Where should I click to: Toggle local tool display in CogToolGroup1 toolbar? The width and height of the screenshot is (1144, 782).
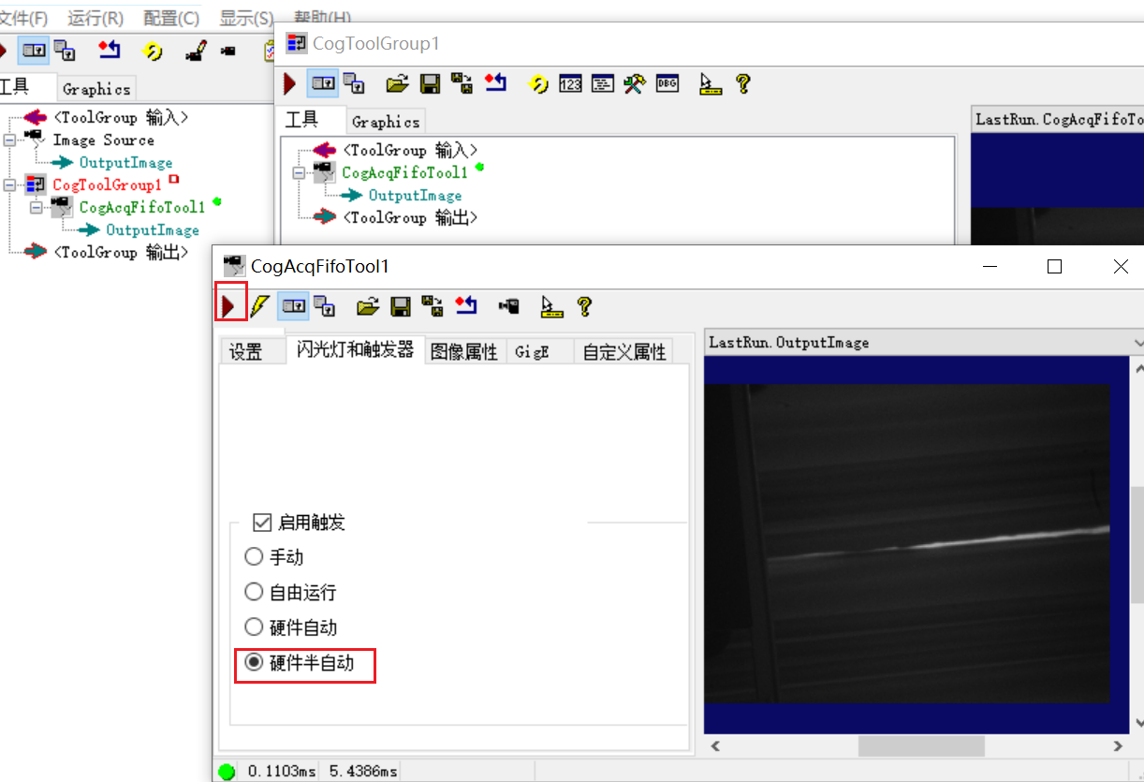(x=323, y=83)
